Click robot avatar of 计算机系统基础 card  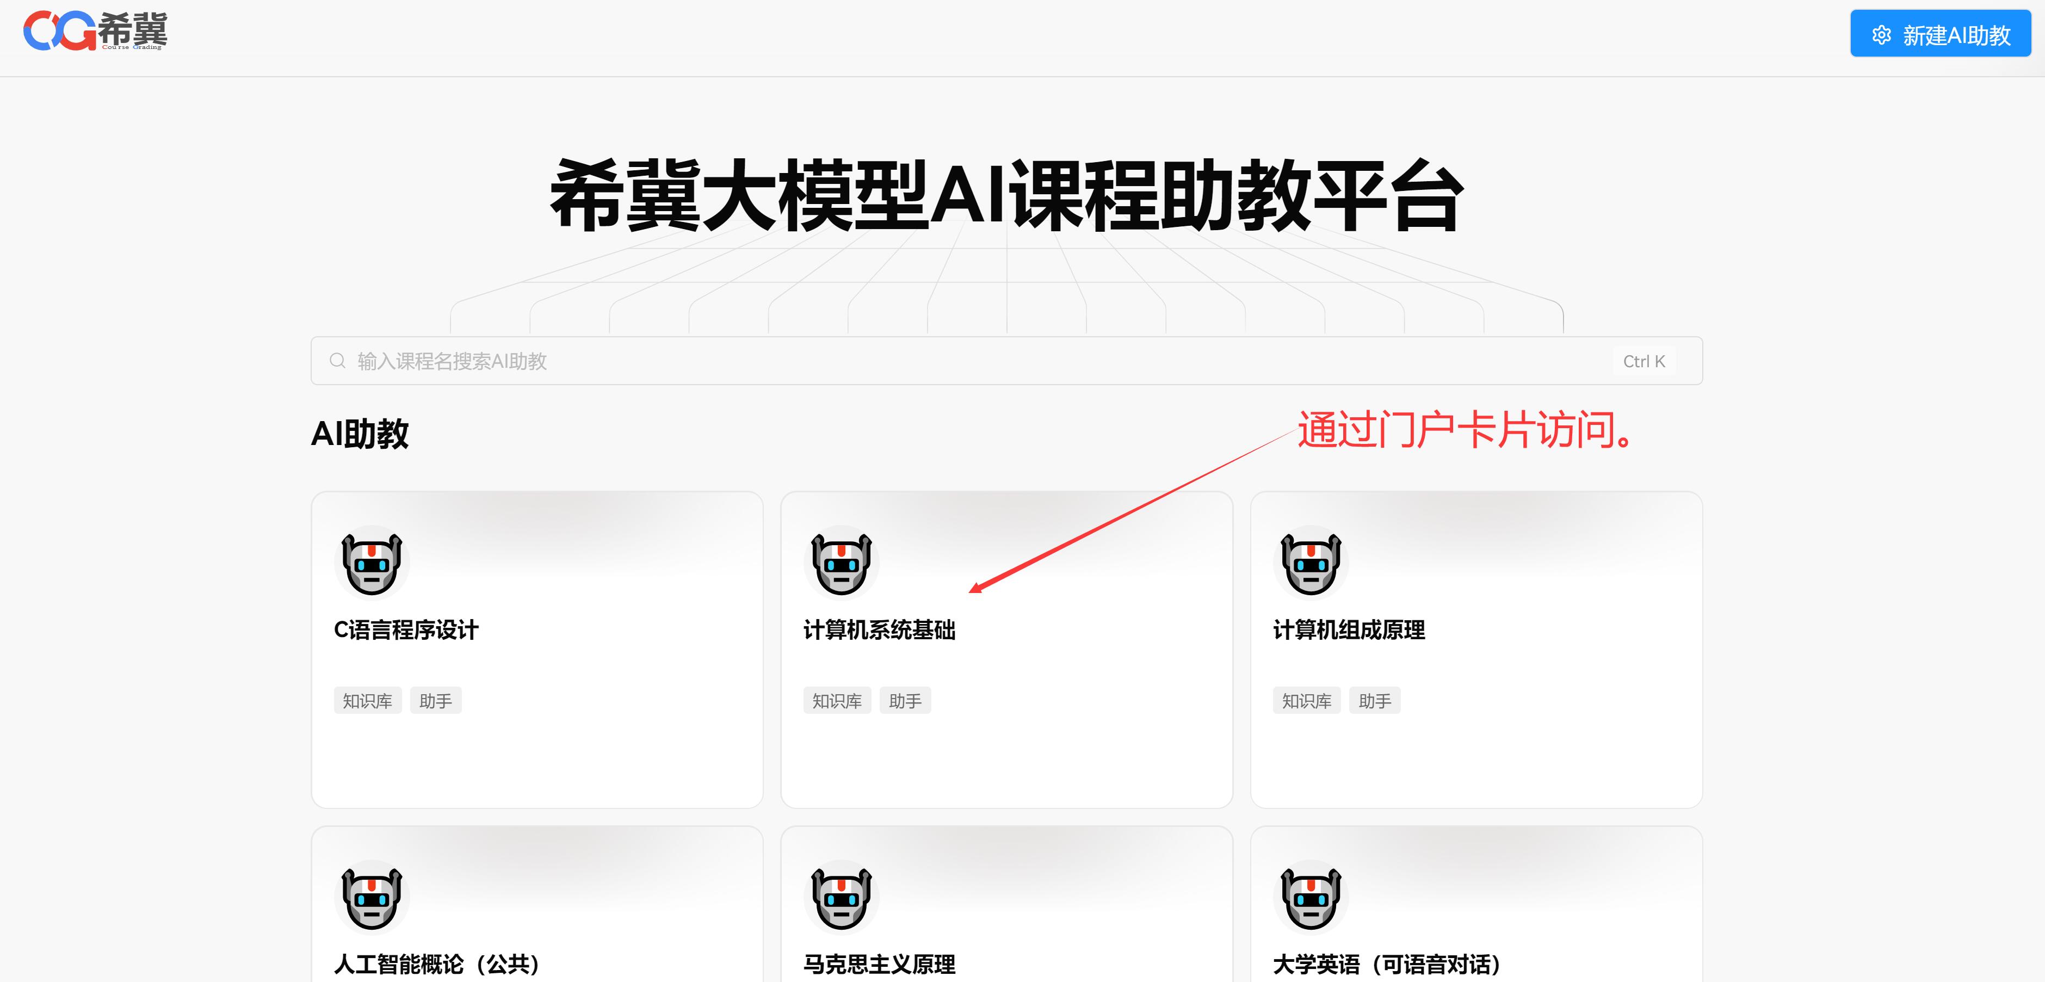coord(842,563)
